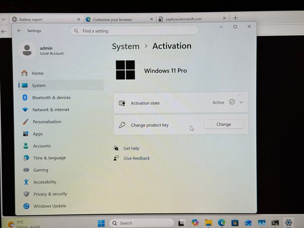The image size is (304, 228).
Task: Maximize the Settings window
Action: tap(235, 27)
